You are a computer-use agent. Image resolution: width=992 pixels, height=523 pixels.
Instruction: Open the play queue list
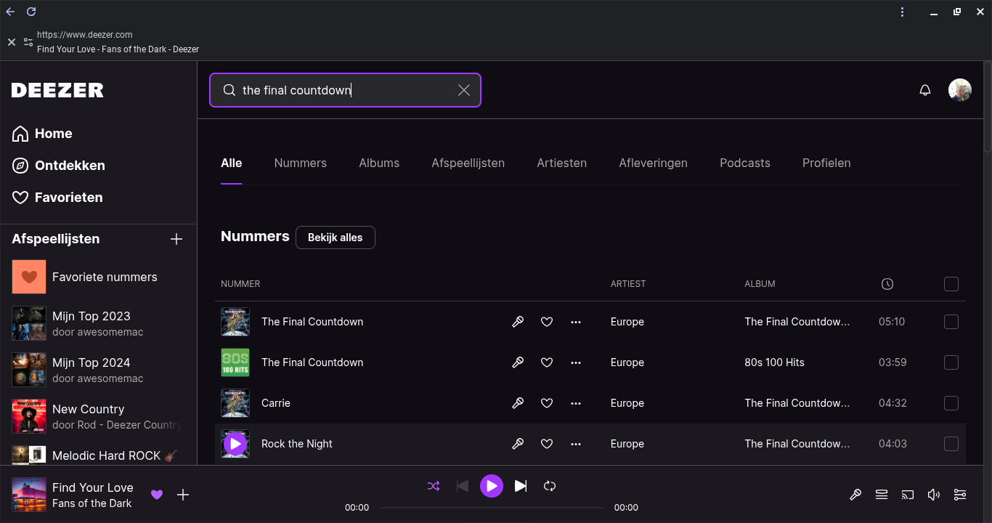(882, 495)
